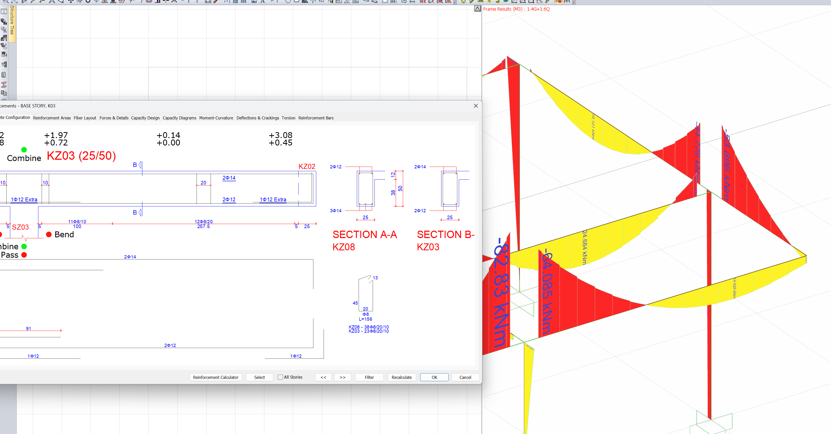Viewport: 831px width, 434px height.
Task: Select the Text tool (A icon)
Action: [263, 2]
